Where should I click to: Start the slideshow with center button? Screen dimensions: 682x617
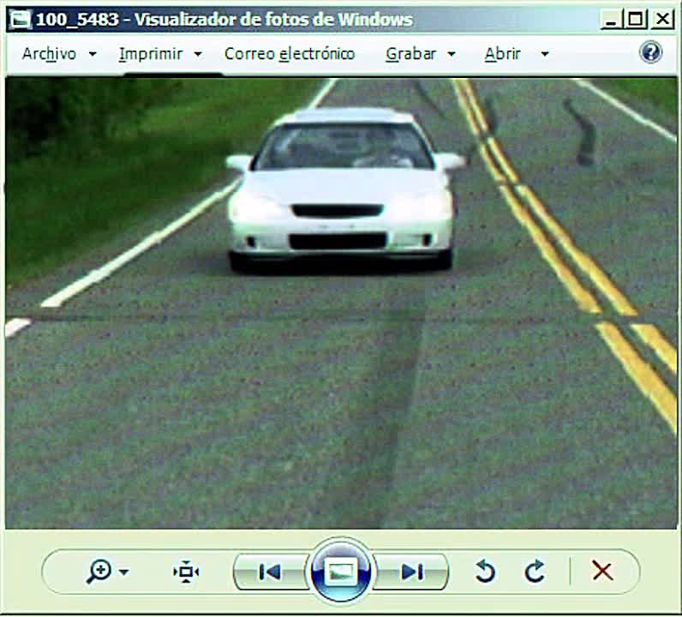[x=340, y=571]
